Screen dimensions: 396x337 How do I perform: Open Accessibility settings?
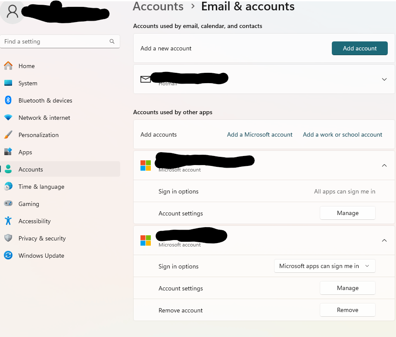pyautogui.click(x=60, y=221)
